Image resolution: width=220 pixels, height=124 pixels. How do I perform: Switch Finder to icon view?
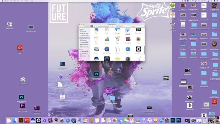point(92,26)
